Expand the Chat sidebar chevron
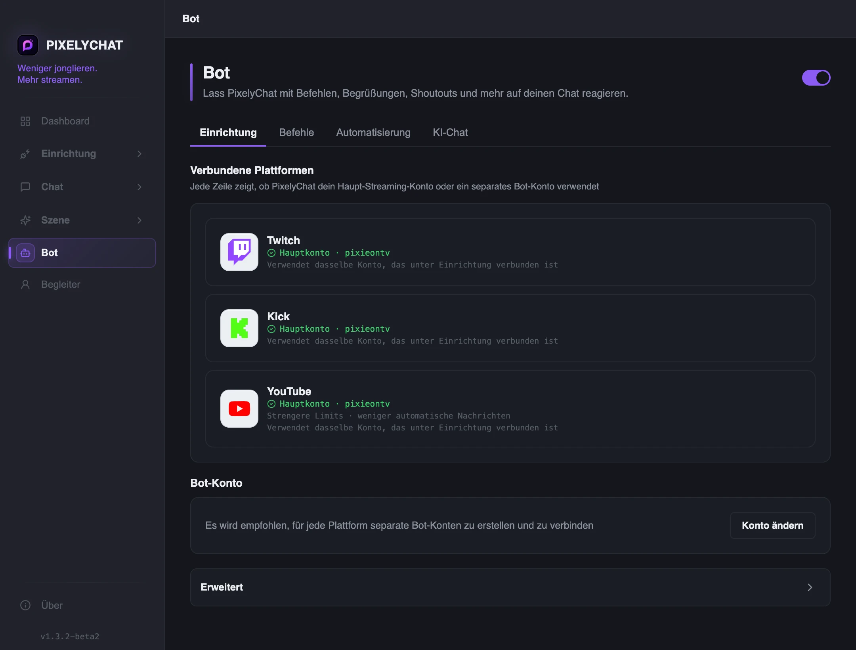Screen dimensions: 856x650 coord(139,187)
